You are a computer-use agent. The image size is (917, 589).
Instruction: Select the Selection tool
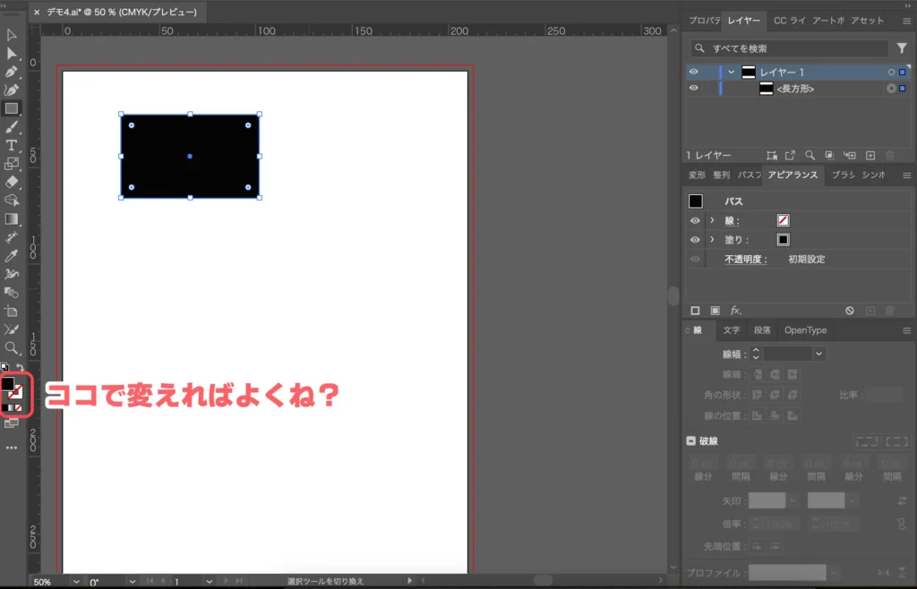pos(11,34)
